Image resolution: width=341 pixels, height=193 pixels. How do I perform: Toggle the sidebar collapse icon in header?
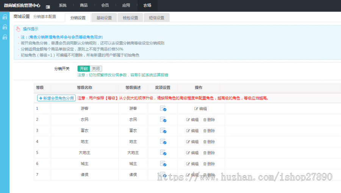(x=48, y=7)
